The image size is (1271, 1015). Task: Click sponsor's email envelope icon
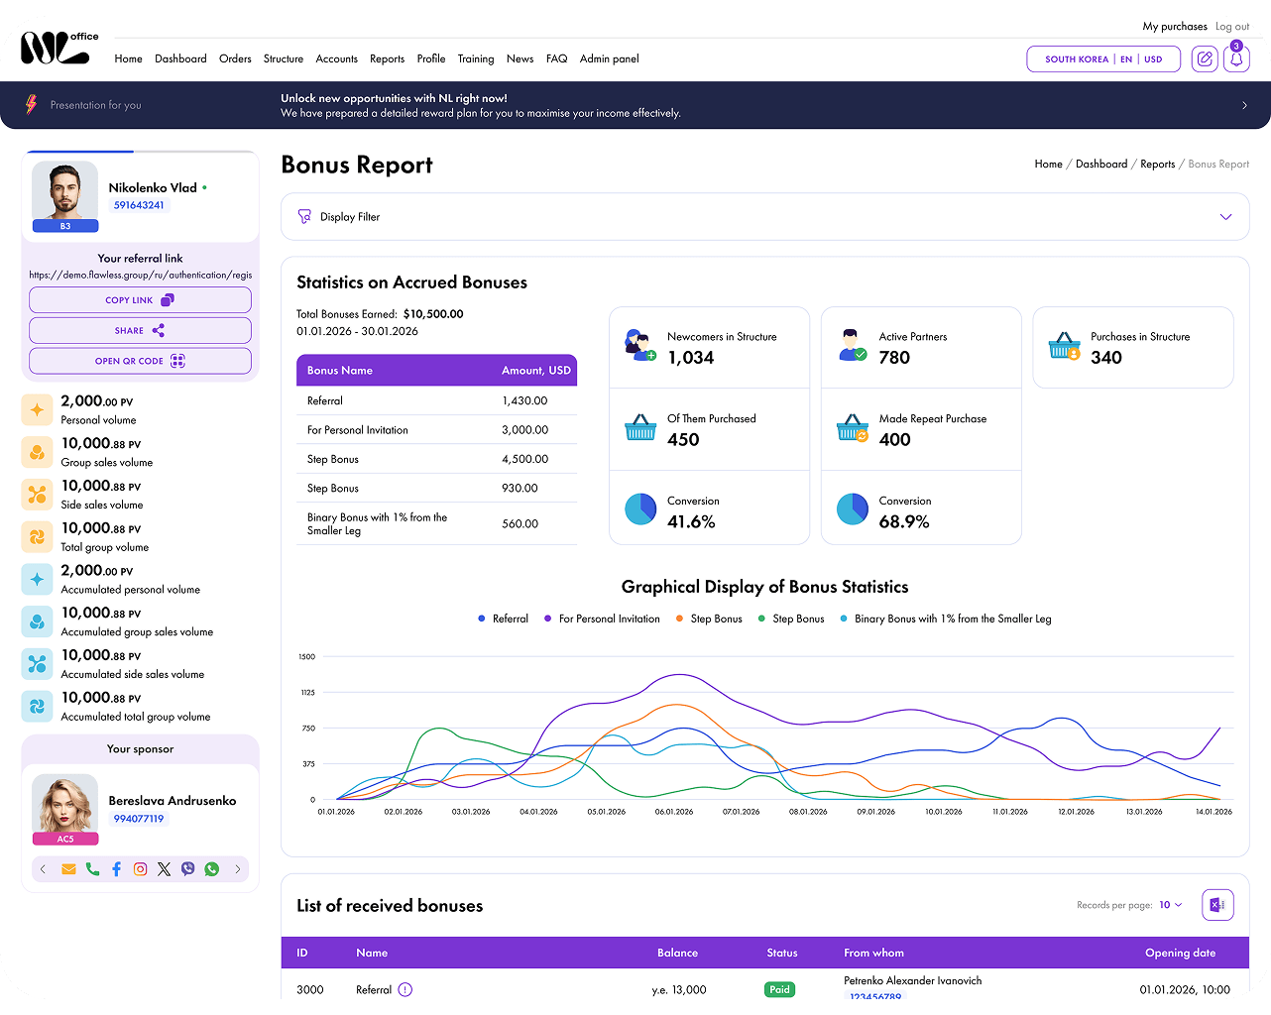click(x=68, y=869)
